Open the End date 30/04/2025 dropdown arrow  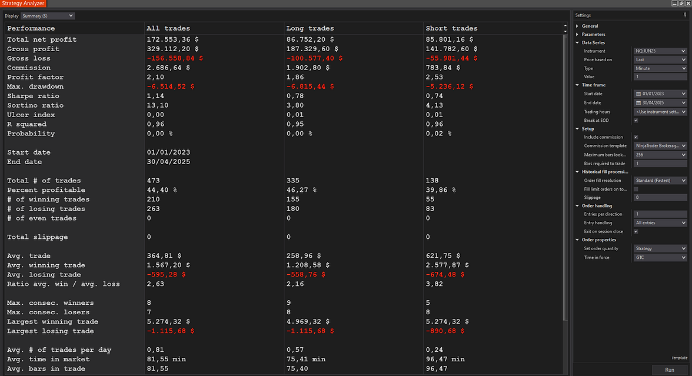tap(684, 103)
